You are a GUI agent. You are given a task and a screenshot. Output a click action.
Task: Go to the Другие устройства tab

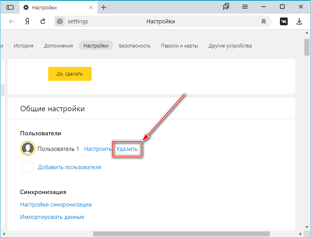coord(230,45)
